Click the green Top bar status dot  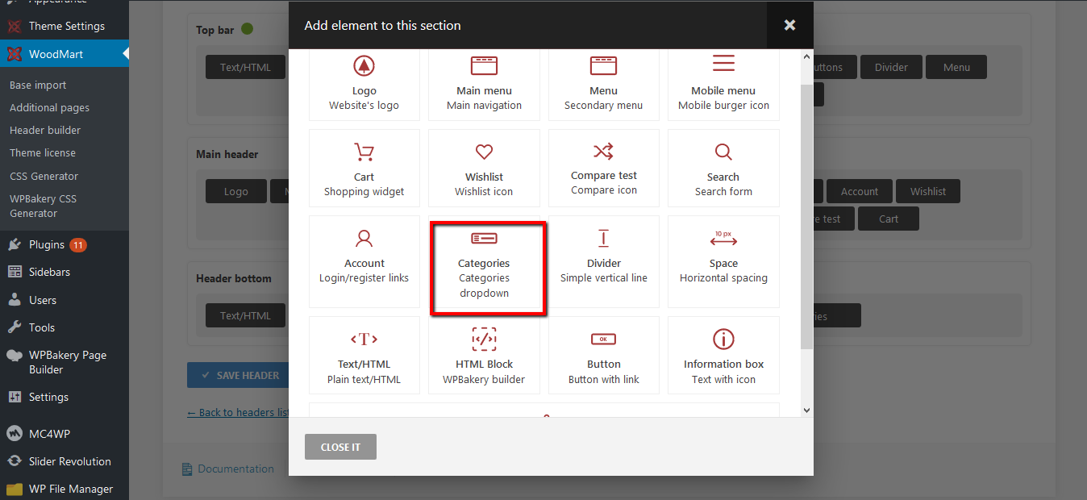247,29
